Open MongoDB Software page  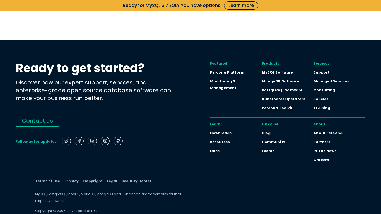[x=280, y=81]
